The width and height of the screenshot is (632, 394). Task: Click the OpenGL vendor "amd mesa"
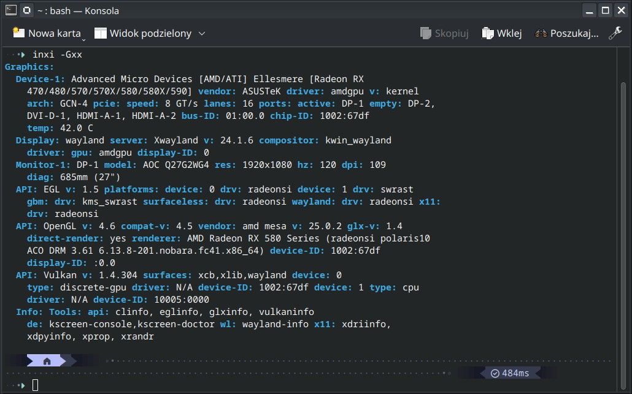coord(264,226)
